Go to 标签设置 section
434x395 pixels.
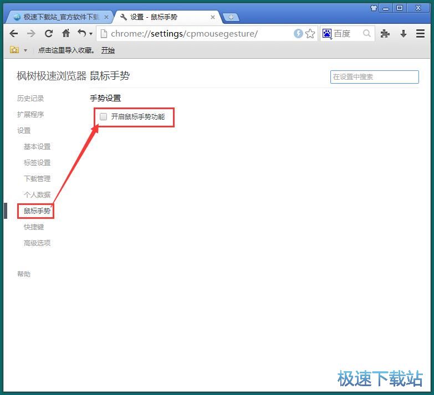pyautogui.click(x=37, y=163)
